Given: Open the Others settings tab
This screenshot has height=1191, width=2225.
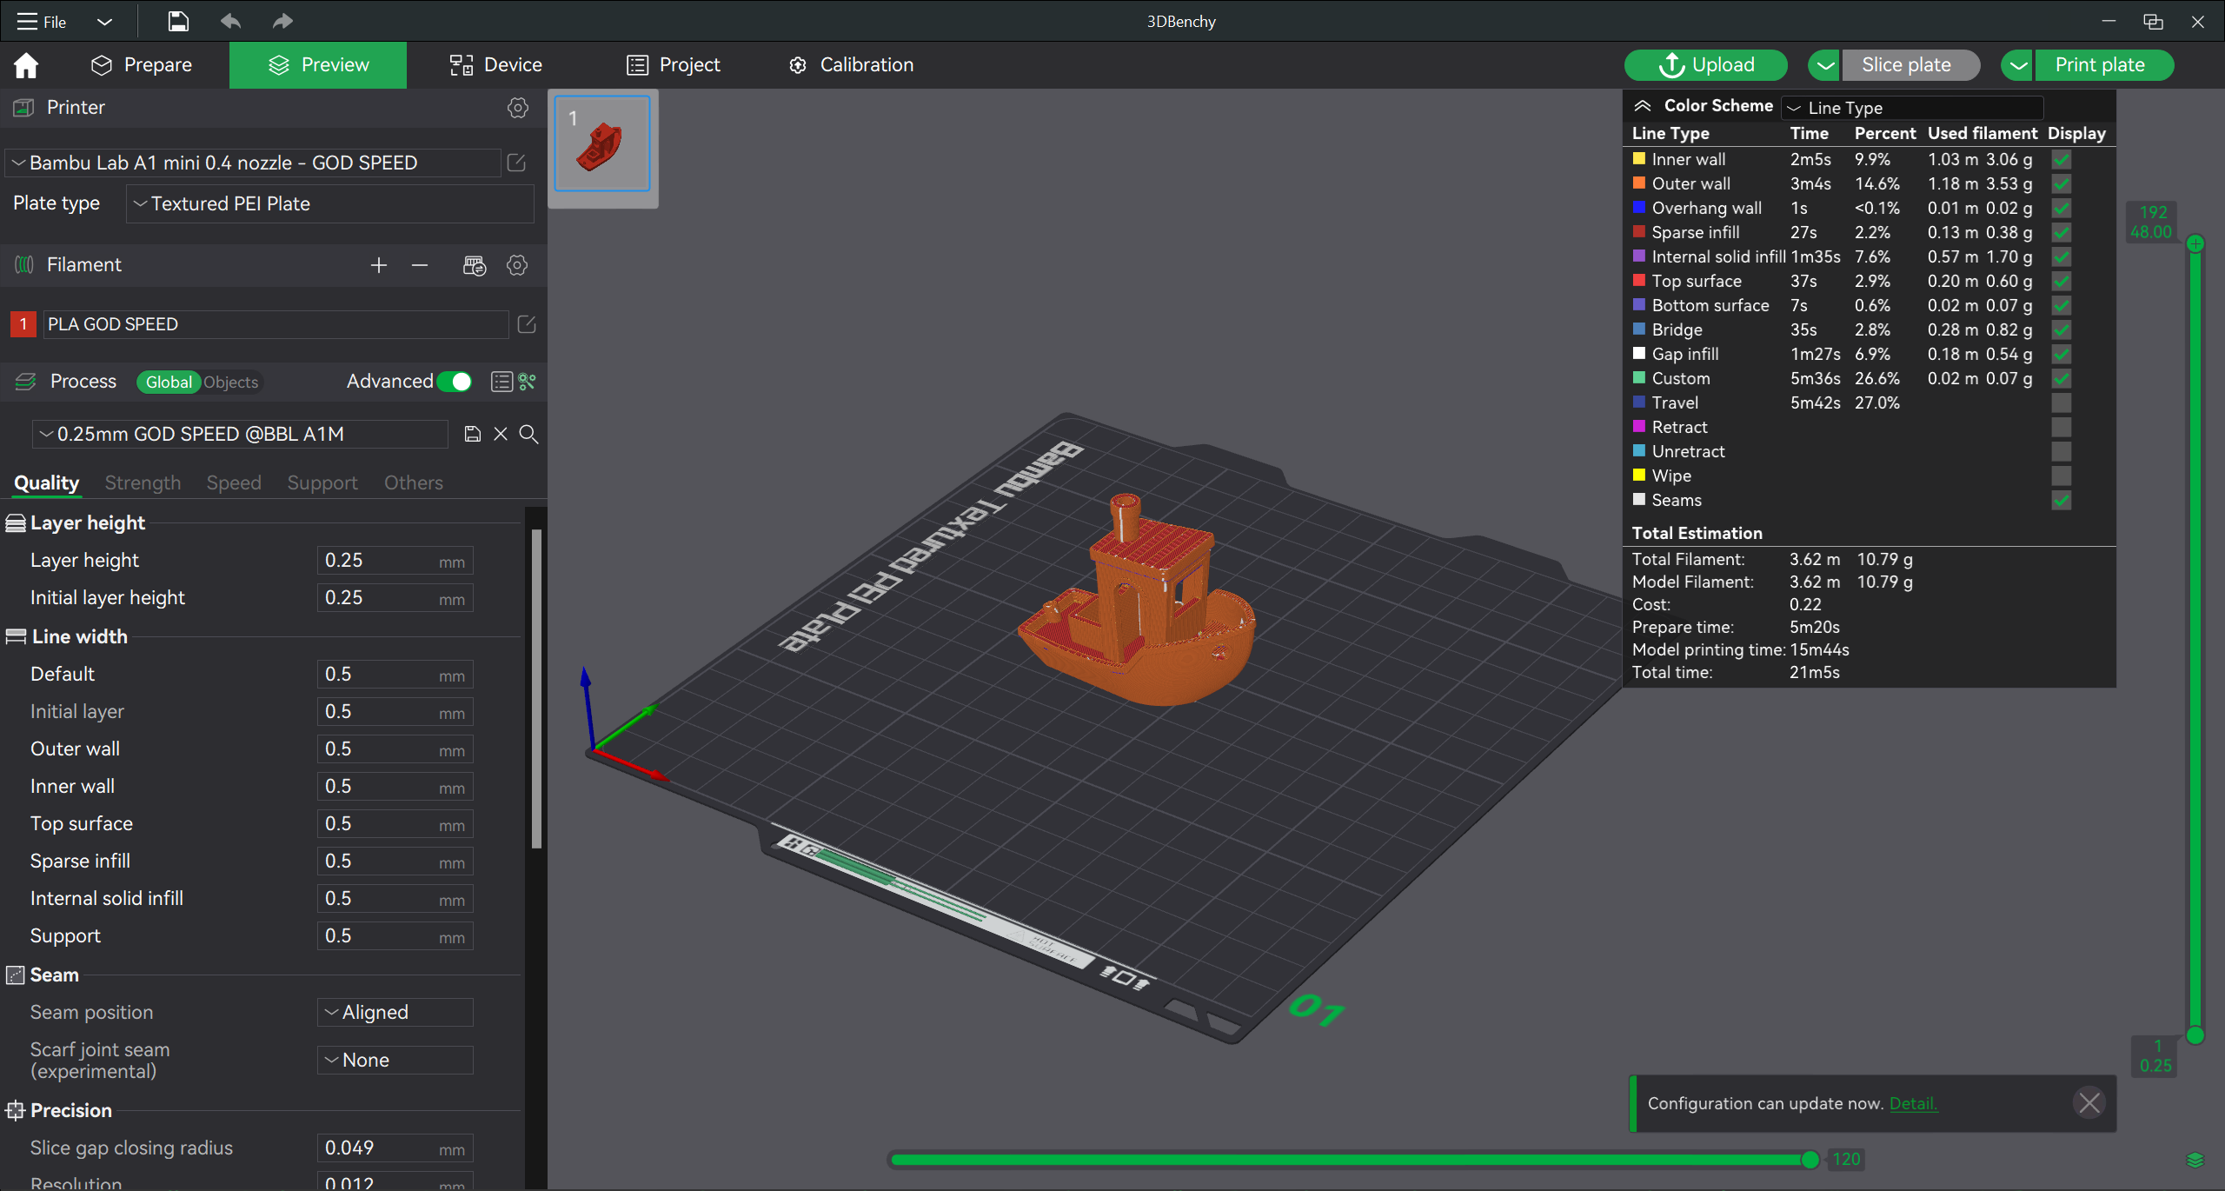Looking at the screenshot, I should (x=414, y=482).
